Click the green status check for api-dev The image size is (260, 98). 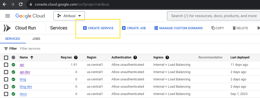tap(13, 72)
